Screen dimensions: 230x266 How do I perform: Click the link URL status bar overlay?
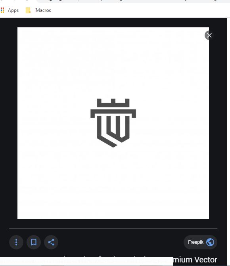(x=86, y=261)
